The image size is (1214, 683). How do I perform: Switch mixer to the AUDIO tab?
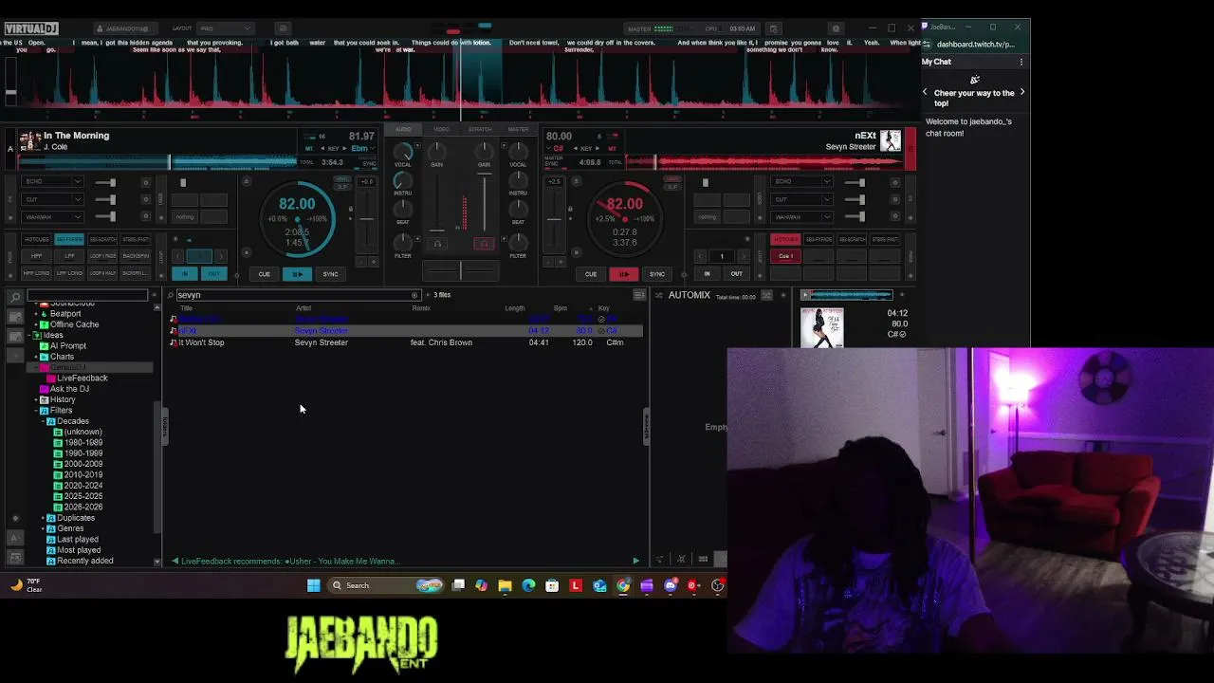[x=404, y=129]
